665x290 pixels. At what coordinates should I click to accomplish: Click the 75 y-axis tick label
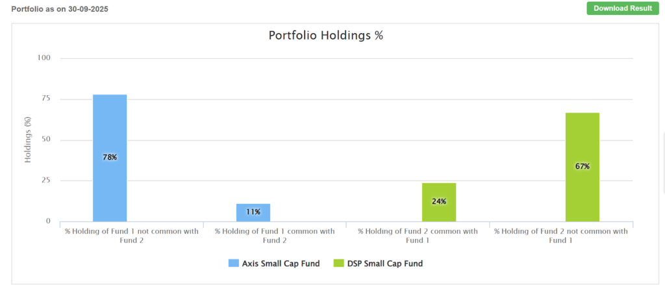(x=45, y=99)
